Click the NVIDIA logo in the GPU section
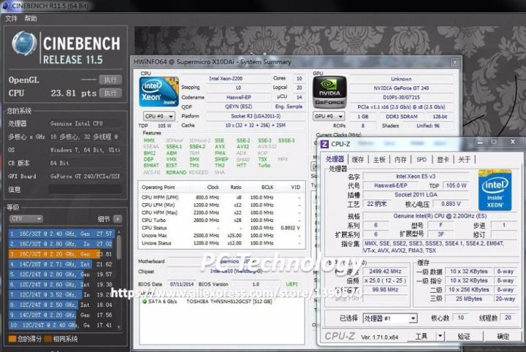526x352 pixels. coord(329,93)
